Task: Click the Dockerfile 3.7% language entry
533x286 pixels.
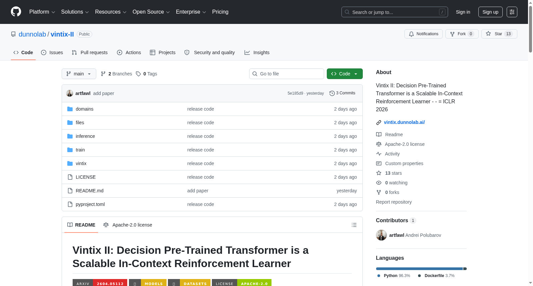Action: [x=436, y=276]
